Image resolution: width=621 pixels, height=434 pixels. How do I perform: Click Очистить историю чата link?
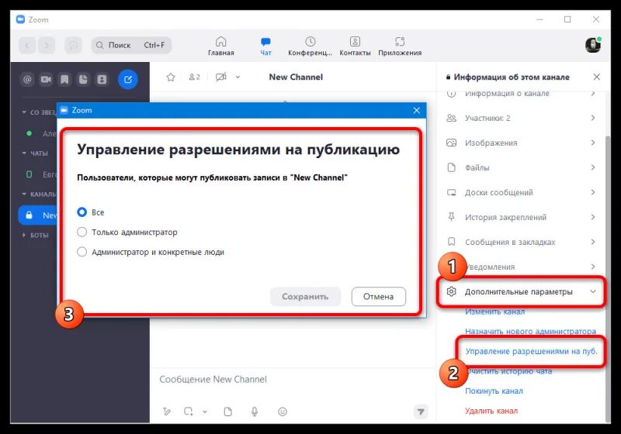click(x=508, y=370)
